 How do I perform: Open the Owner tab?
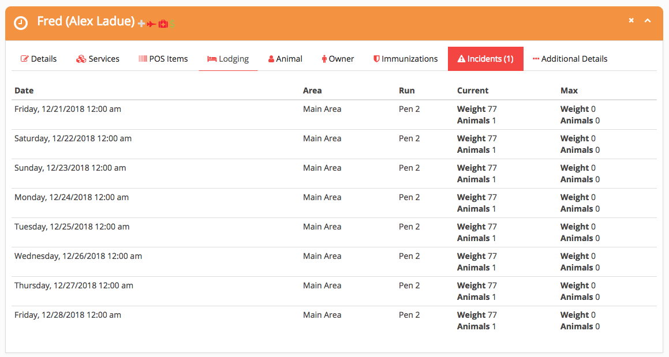click(x=338, y=59)
